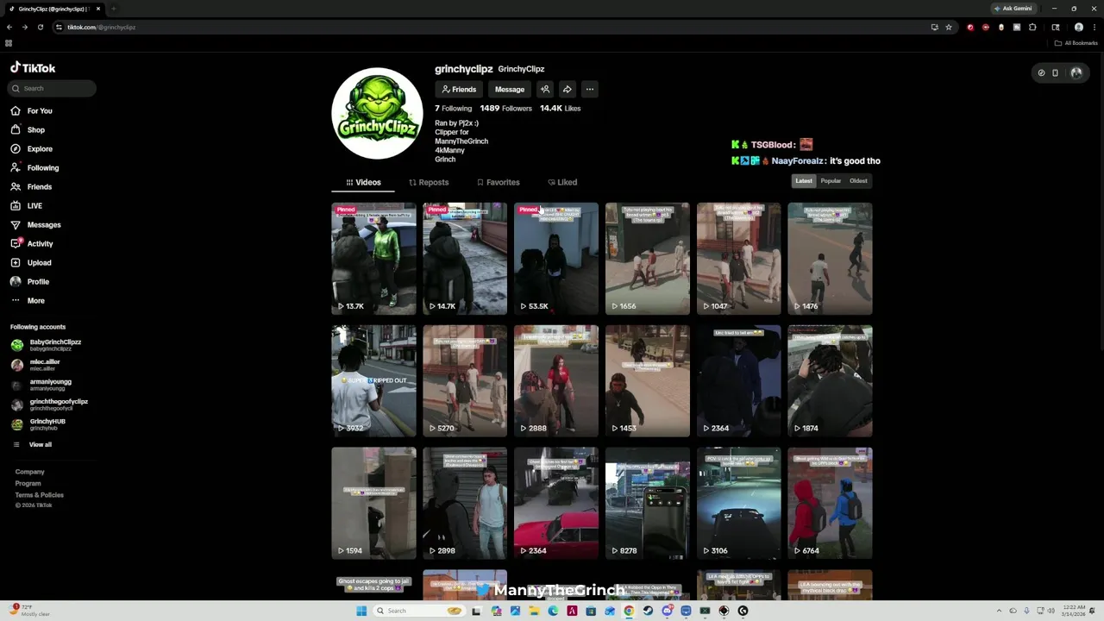The image size is (1104, 621).
Task: Open the Friends page in sidebar
Action: coord(32,186)
